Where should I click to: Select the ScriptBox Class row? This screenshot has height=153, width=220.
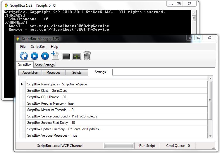point(117,91)
